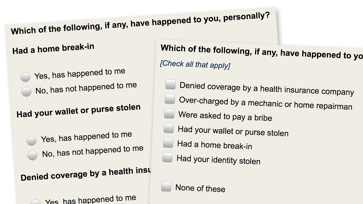Click the '[Check all that apply]' instruction text
Screen dimensions: 363x204
[195, 64]
